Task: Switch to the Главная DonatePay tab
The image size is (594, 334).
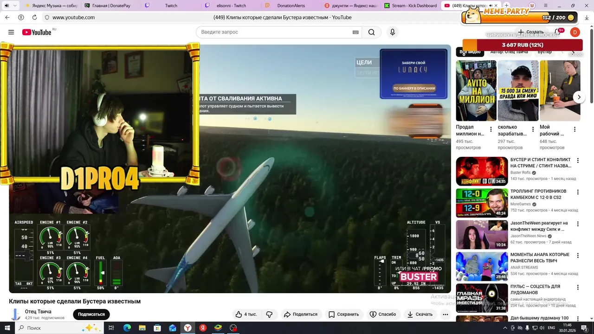Action: [111, 6]
